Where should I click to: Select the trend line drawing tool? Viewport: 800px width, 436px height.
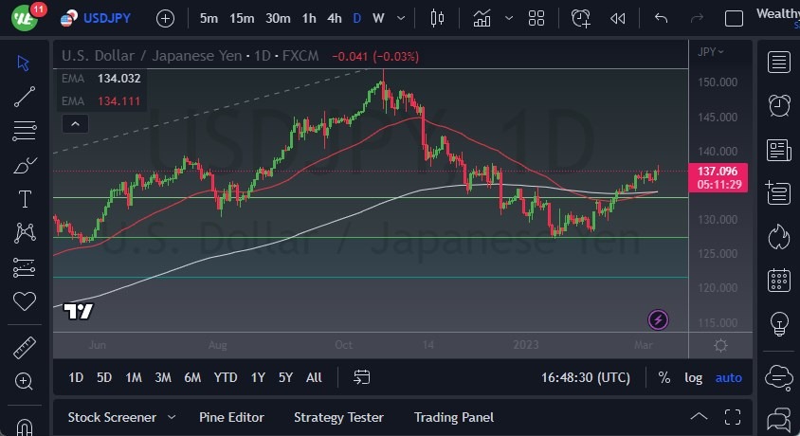(25, 96)
